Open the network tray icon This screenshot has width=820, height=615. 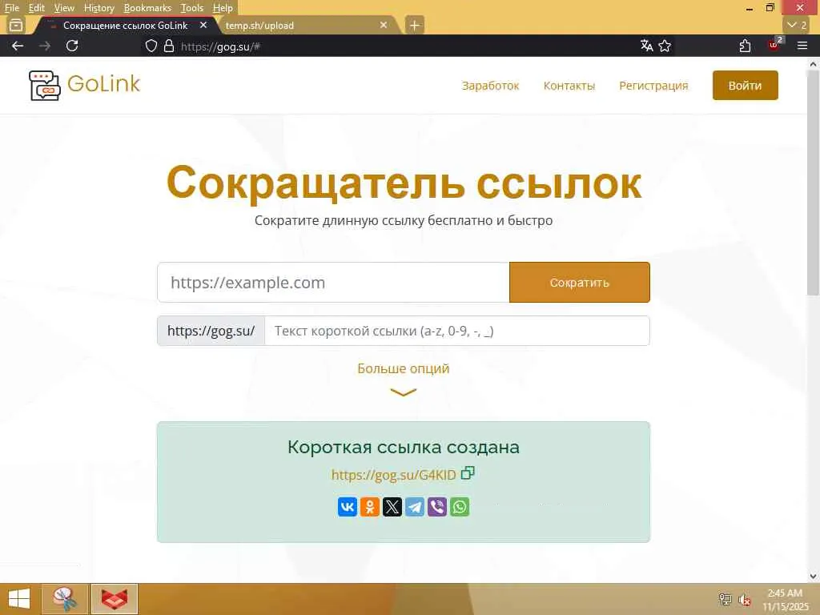tap(724, 599)
